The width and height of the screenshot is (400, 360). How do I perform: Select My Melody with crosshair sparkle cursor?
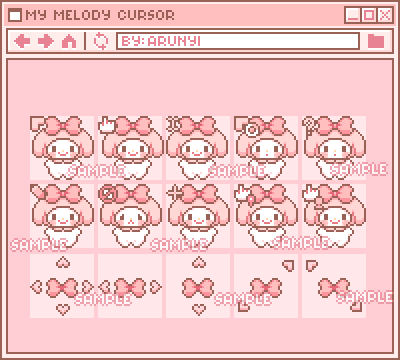(x=198, y=216)
